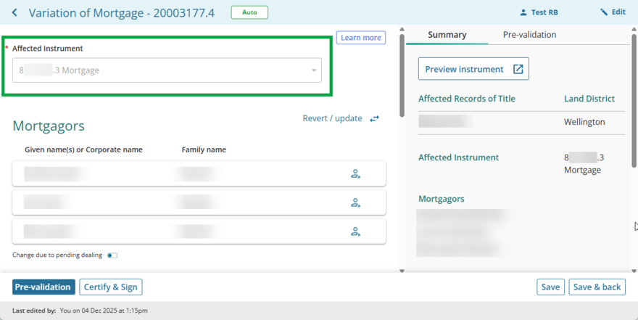Click the first mortgagor's person icon
The image size is (638, 320).
pos(356,174)
